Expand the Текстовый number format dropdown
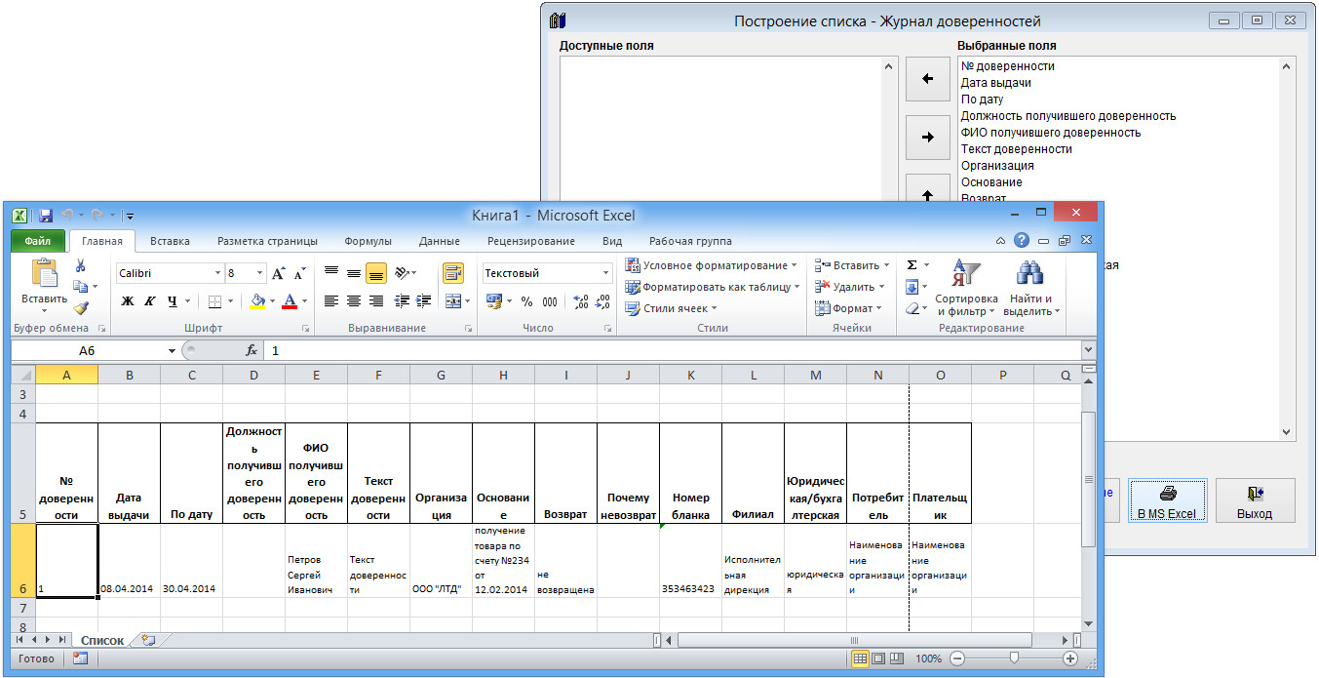The image size is (1319, 678). click(x=605, y=273)
